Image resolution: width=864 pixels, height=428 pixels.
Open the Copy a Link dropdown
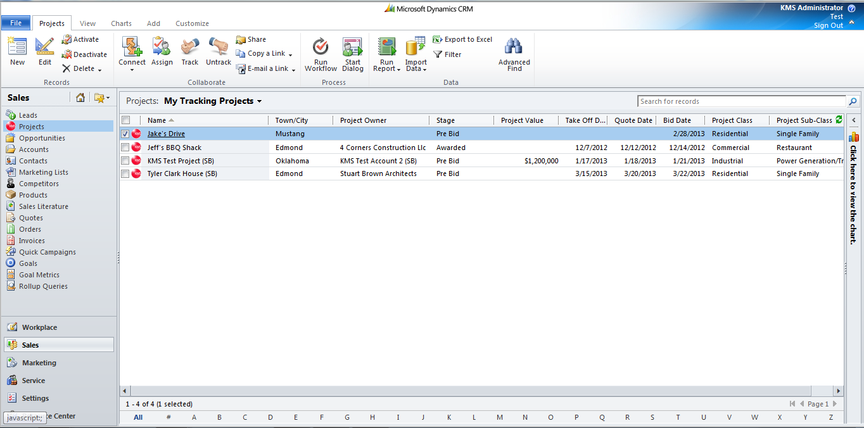pos(290,54)
